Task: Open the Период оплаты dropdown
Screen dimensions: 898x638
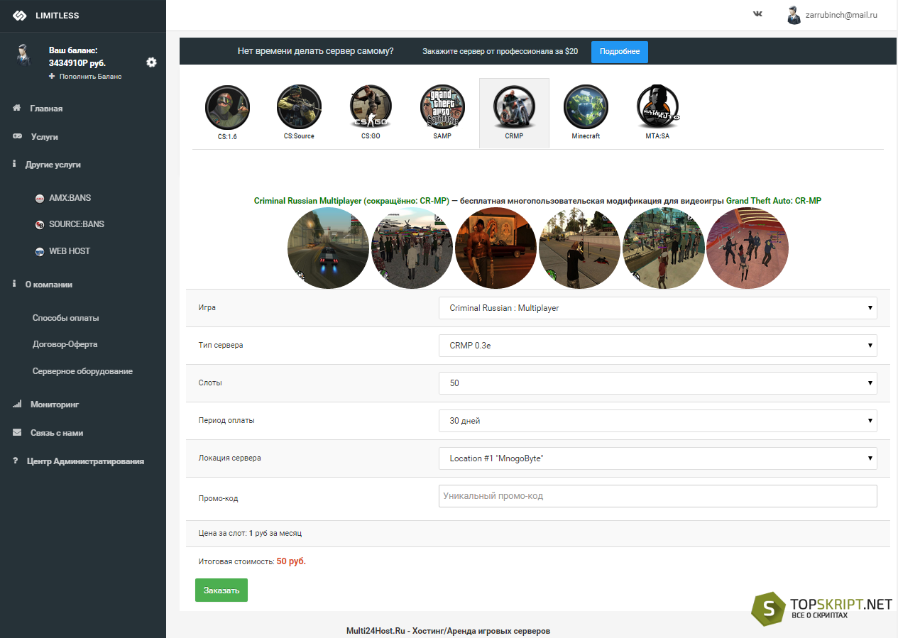Action: [658, 421]
